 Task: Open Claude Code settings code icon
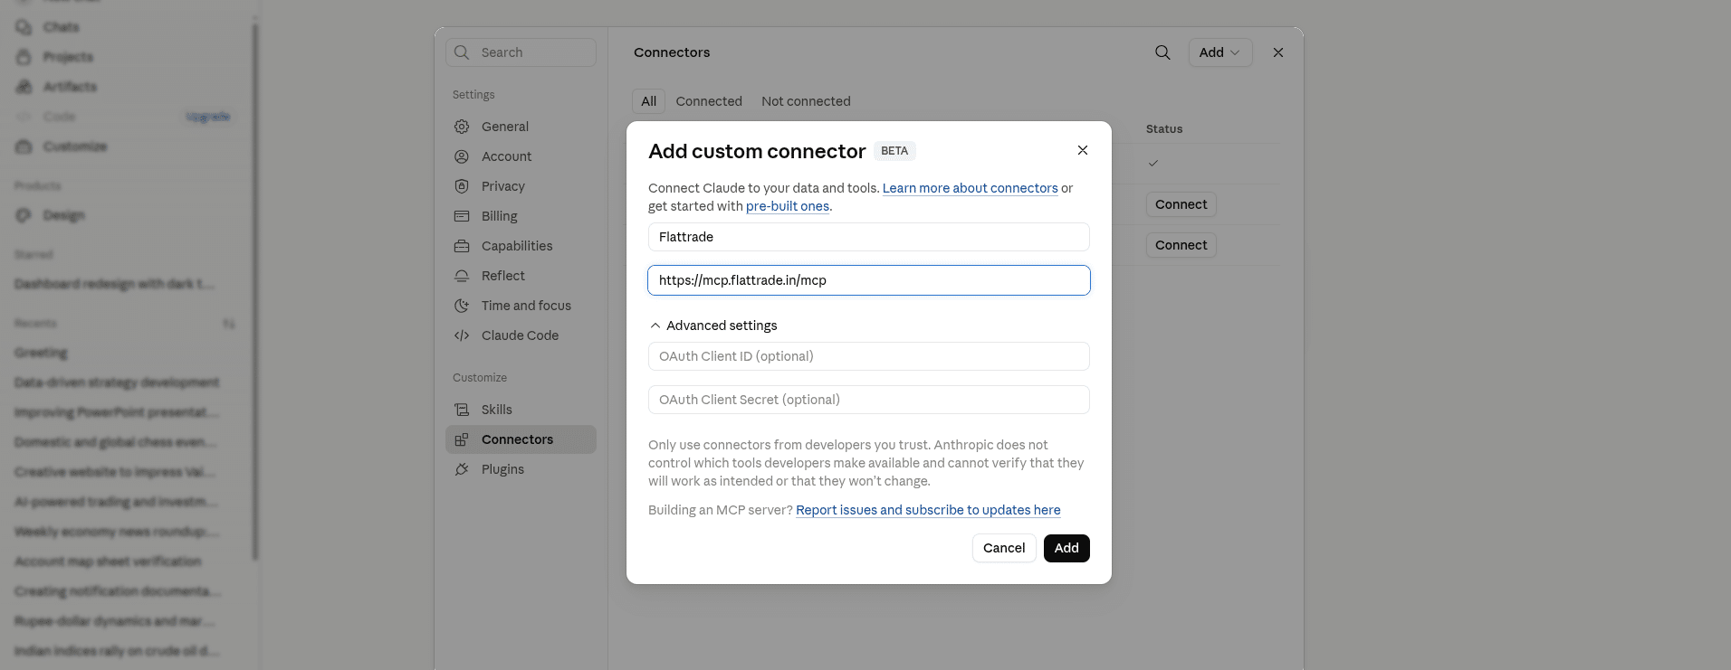(462, 335)
